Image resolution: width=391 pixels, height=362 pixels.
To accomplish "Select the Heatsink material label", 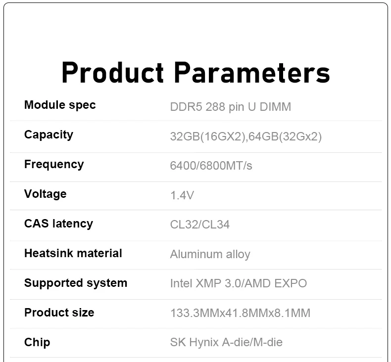I will tap(73, 253).
